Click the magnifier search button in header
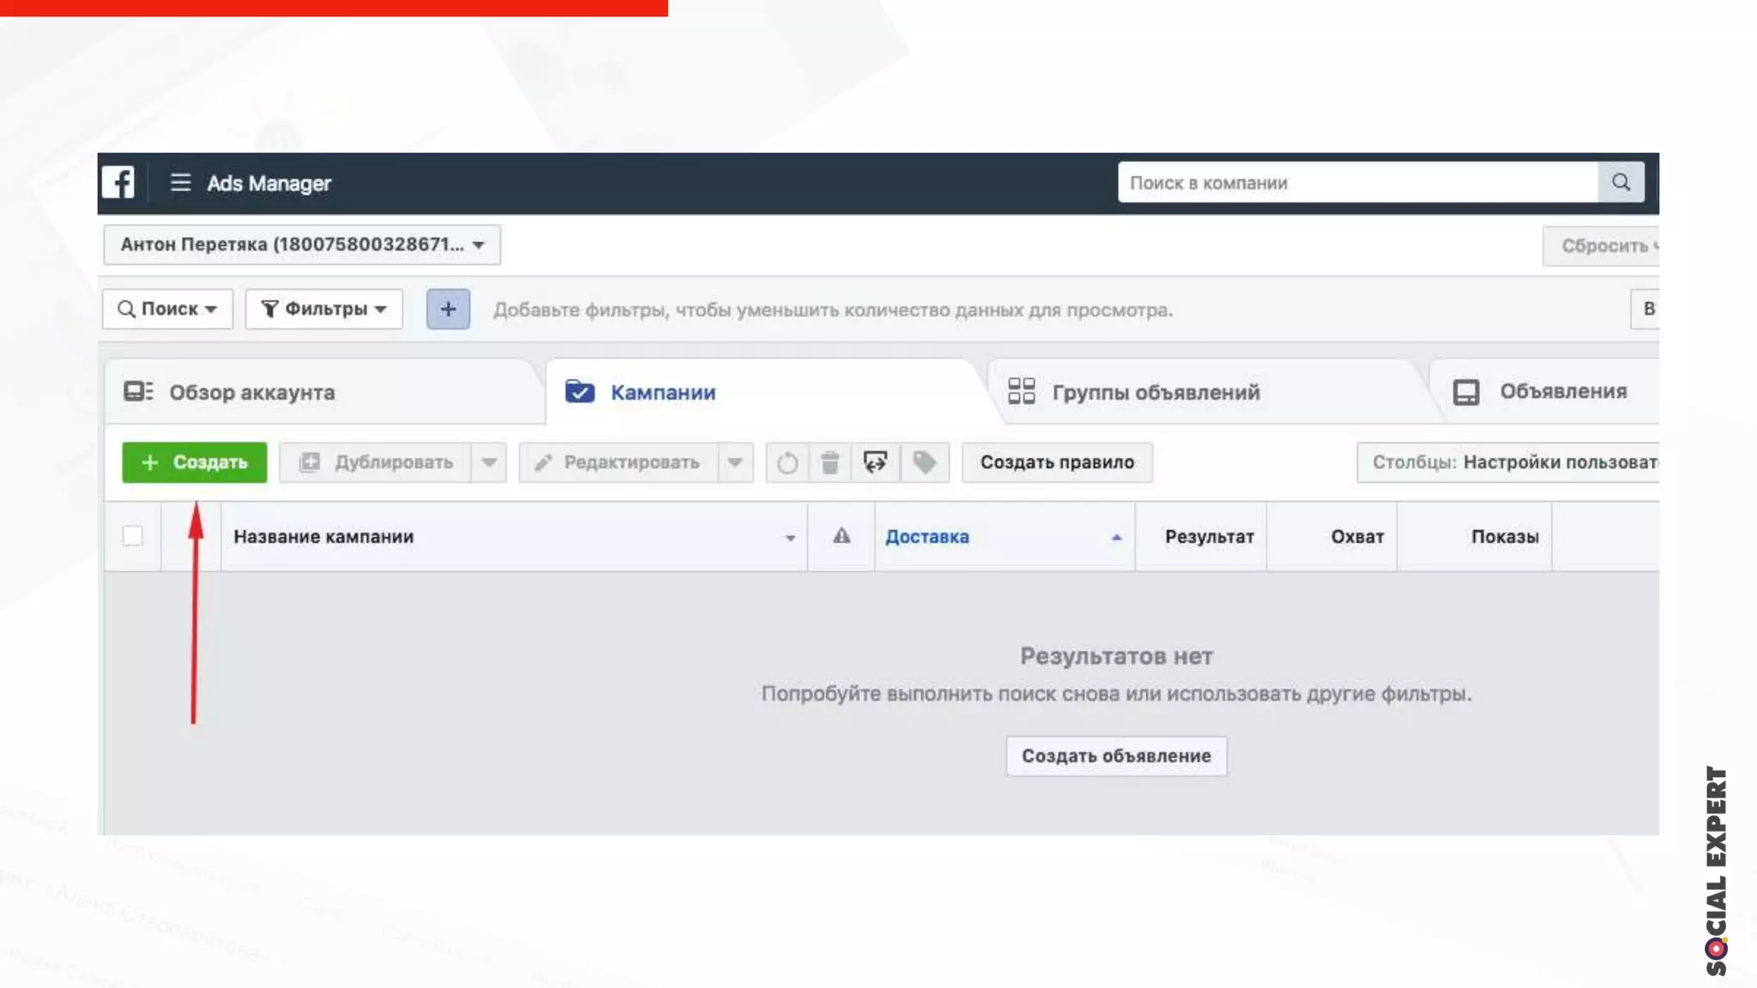The width and height of the screenshot is (1757, 988). click(x=1621, y=182)
